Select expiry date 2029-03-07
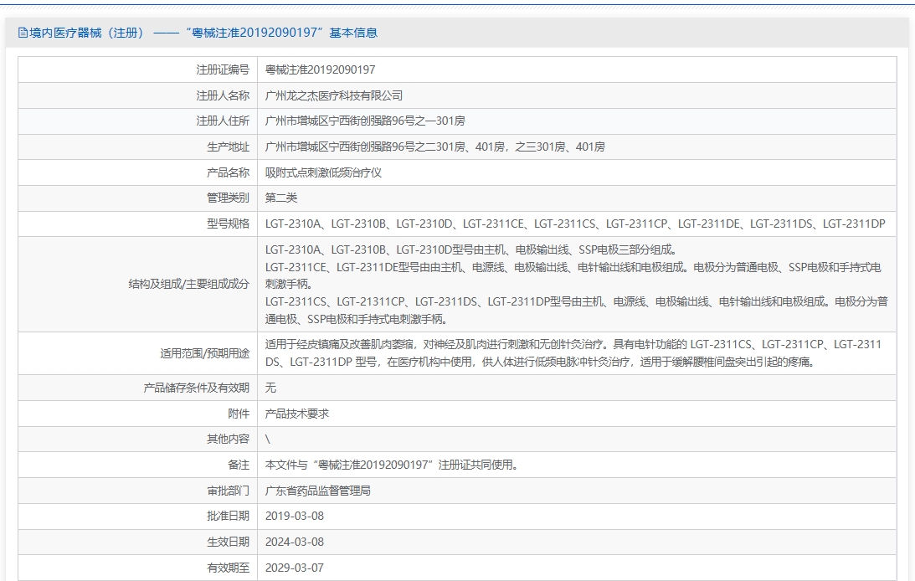Viewport: 915px width, 581px height. click(x=294, y=568)
